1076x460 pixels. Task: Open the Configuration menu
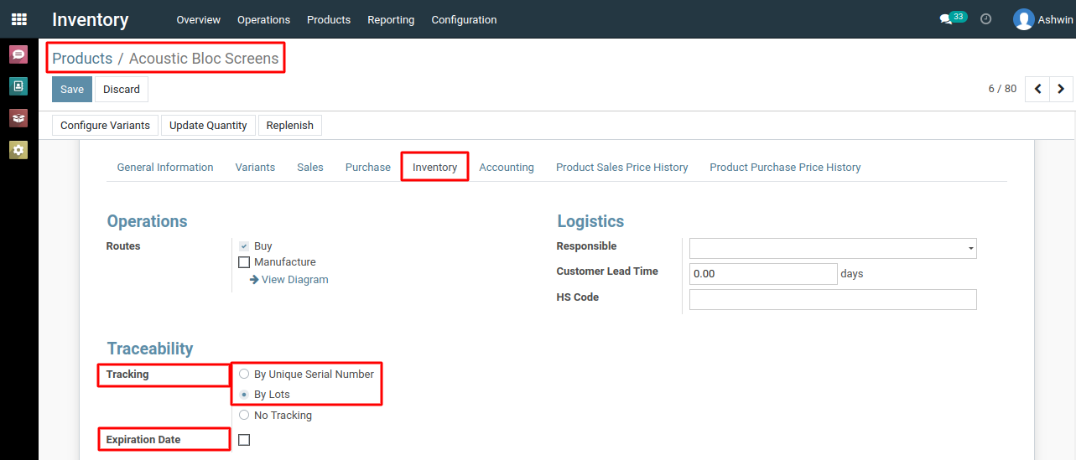(464, 19)
